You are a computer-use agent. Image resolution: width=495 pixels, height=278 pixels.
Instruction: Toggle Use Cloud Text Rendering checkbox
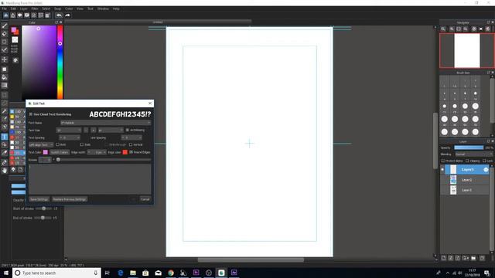pos(31,114)
